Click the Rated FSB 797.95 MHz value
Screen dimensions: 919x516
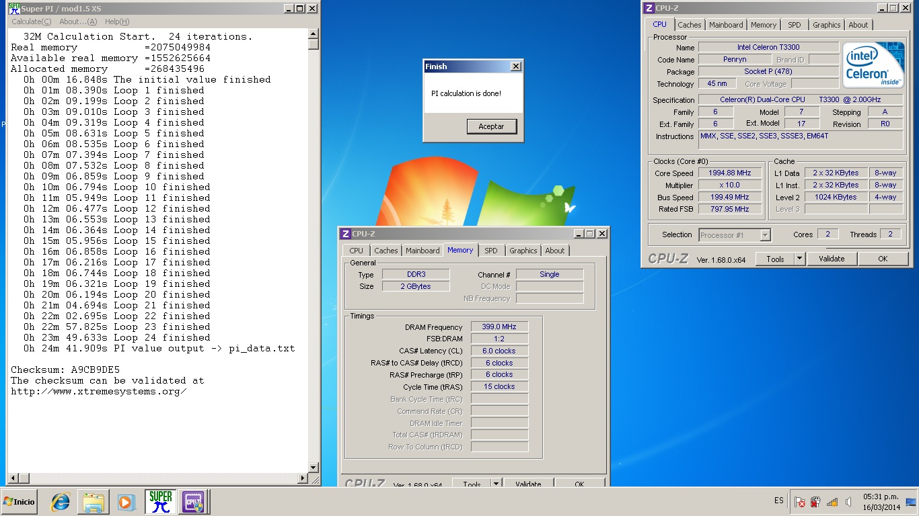pyautogui.click(x=730, y=209)
